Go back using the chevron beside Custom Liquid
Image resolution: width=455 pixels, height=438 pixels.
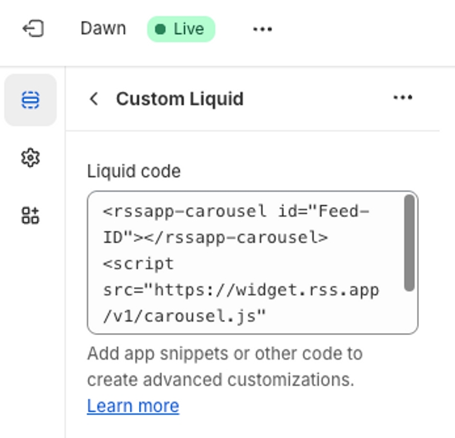click(94, 99)
